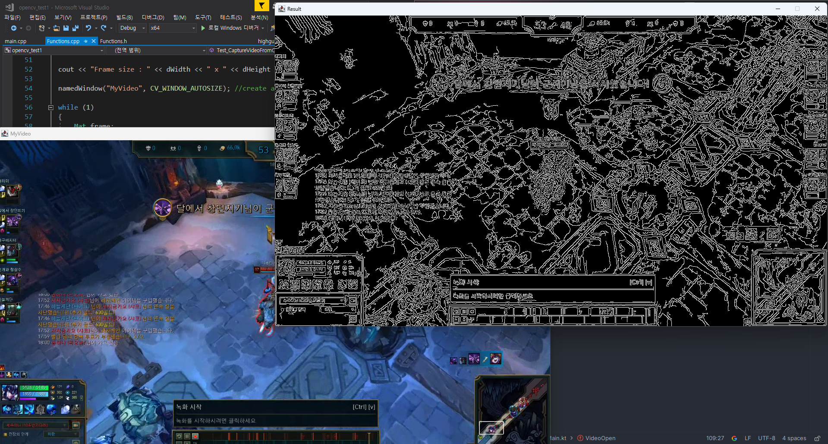This screenshot has width=828, height=444.
Task: Open the 테스트(S) menu
Action: (x=231, y=17)
